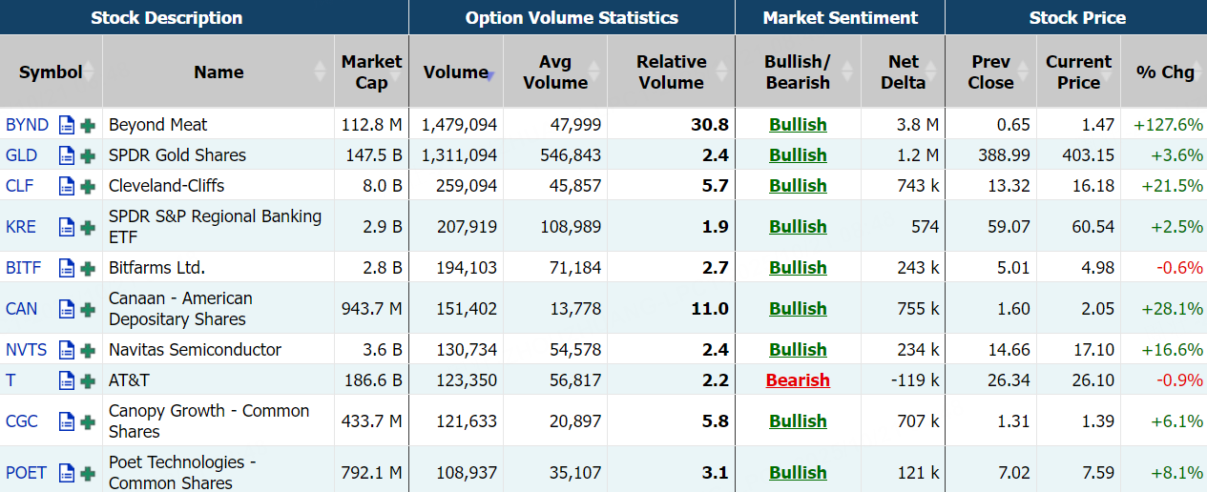Click the green plus beside AT&T ticker T

click(88, 380)
